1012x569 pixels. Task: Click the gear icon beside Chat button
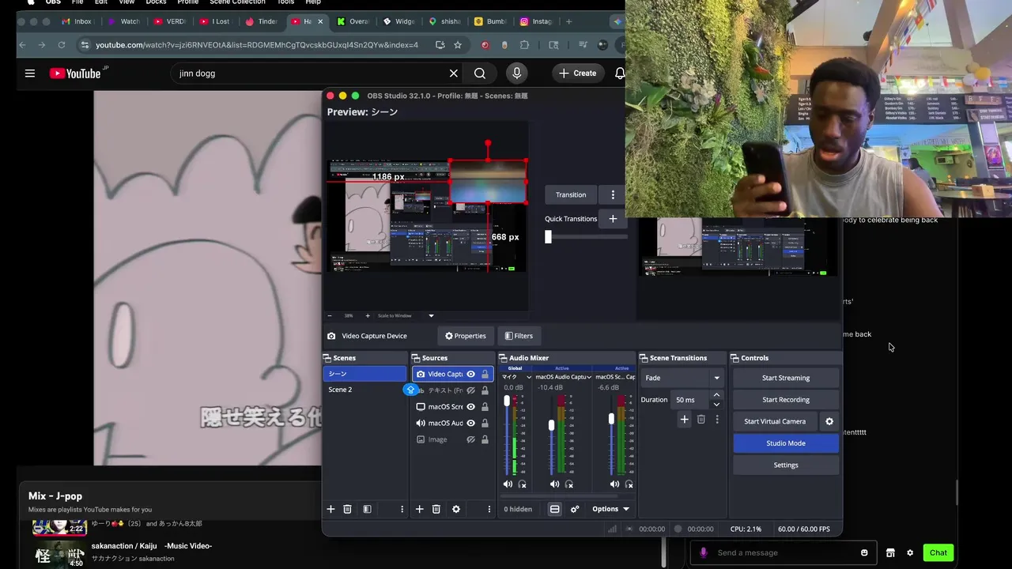910,552
